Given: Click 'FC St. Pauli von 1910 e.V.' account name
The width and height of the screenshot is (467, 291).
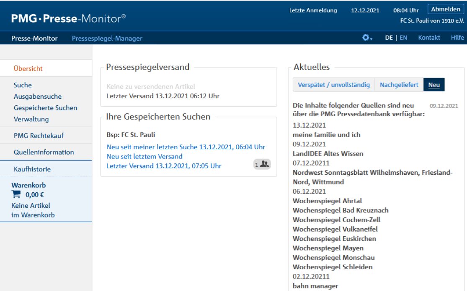Looking at the screenshot, I should pyautogui.click(x=432, y=21).
